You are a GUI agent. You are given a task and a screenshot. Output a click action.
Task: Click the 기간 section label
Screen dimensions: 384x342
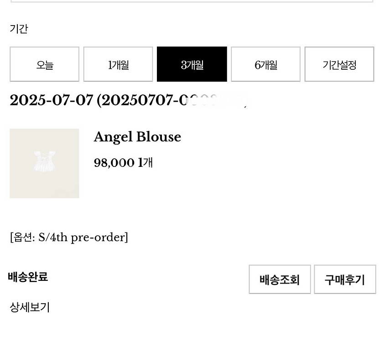(x=19, y=29)
